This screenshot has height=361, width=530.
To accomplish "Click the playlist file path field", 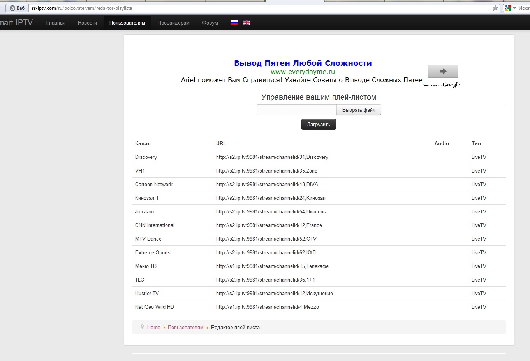I will 297,110.
